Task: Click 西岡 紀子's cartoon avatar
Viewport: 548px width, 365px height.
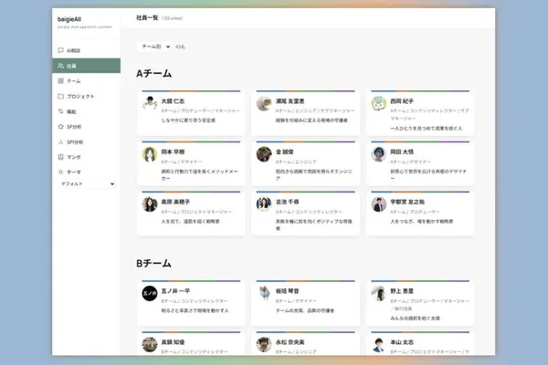Action: pos(378,103)
